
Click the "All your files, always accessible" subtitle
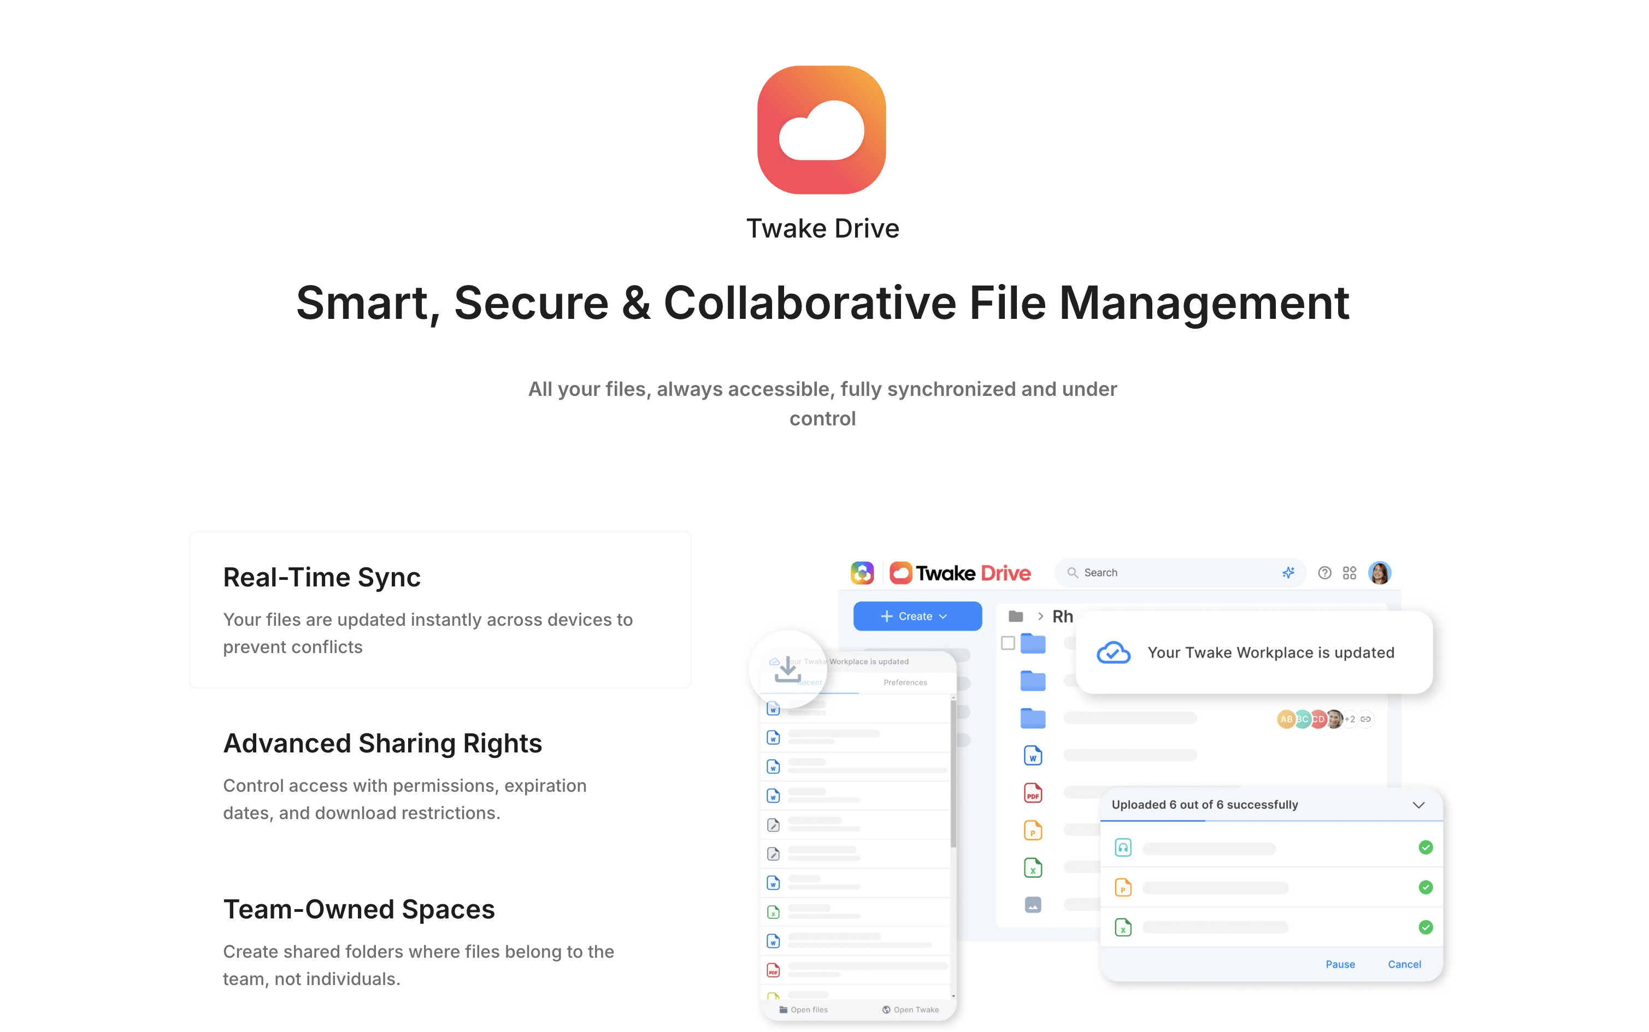822,404
